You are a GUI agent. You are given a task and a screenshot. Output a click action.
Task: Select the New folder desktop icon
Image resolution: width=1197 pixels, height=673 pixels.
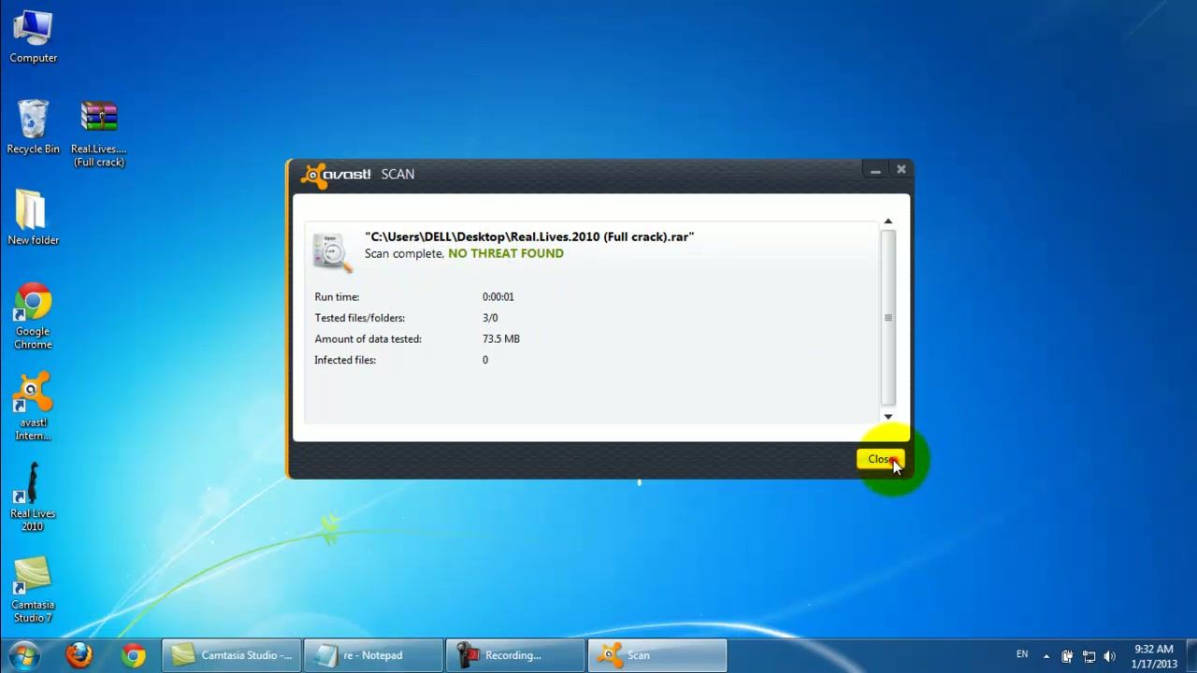coord(33,218)
